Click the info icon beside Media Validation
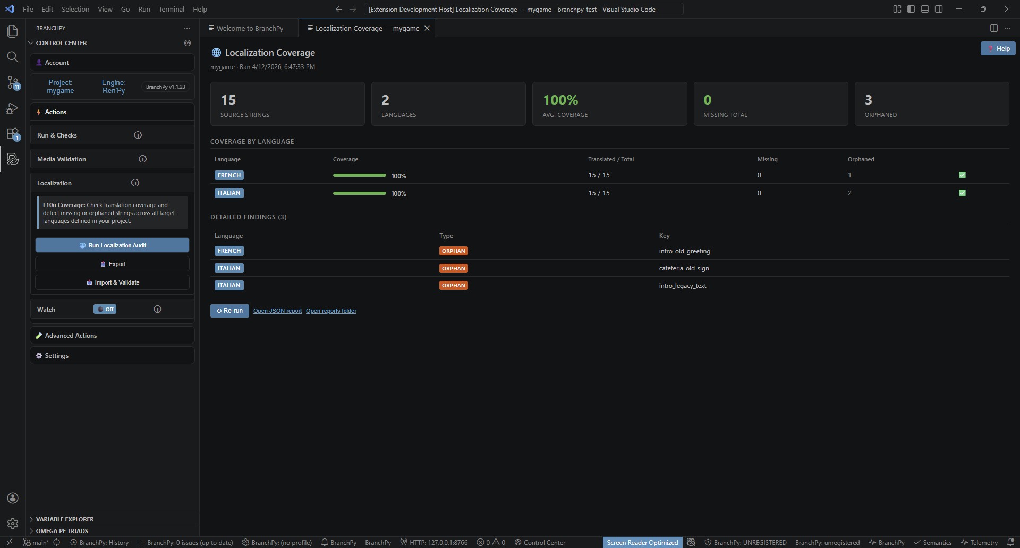Image resolution: width=1020 pixels, height=548 pixels. click(x=142, y=159)
